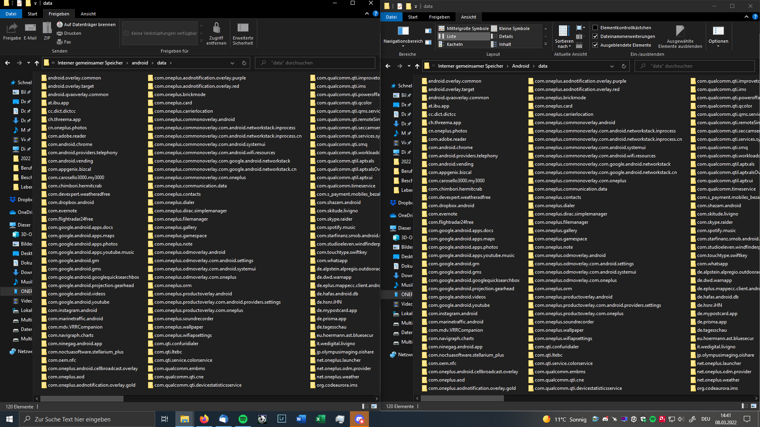Image resolution: width=760 pixels, height=427 pixels.
Task: Click the right window horizontal scrollbar
Action: tap(462, 398)
